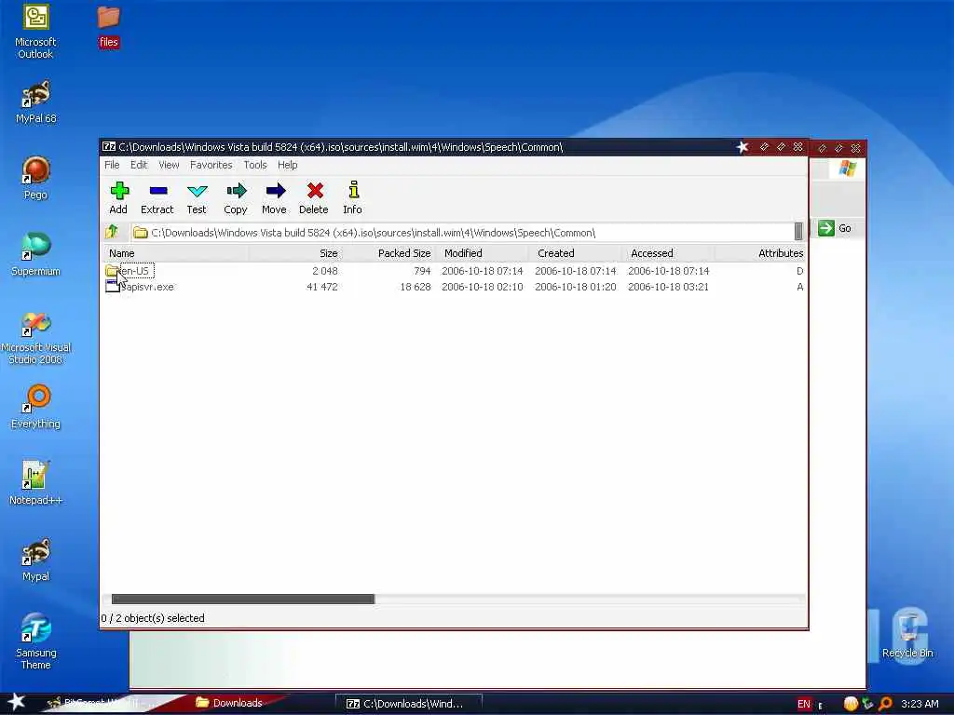
Task: Click the status bar selection text
Action: point(153,618)
